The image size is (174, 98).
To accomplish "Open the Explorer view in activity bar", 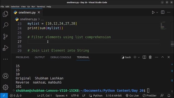I will pyautogui.click(x=5, y=14).
